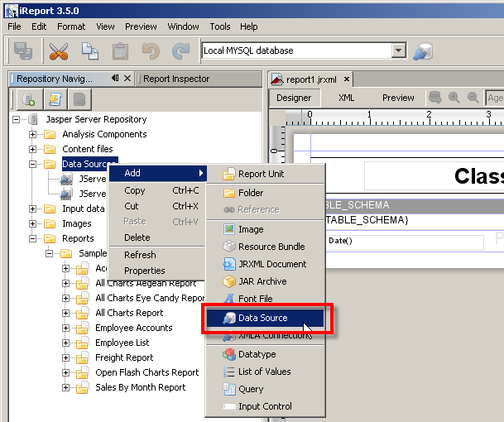This screenshot has height=422, width=504.
Task: Click the Copy toolbar icon
Action: [90, 51]
